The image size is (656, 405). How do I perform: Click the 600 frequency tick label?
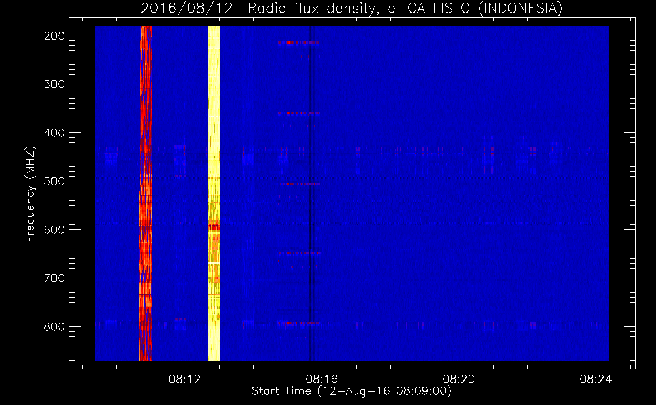[54, 230]
